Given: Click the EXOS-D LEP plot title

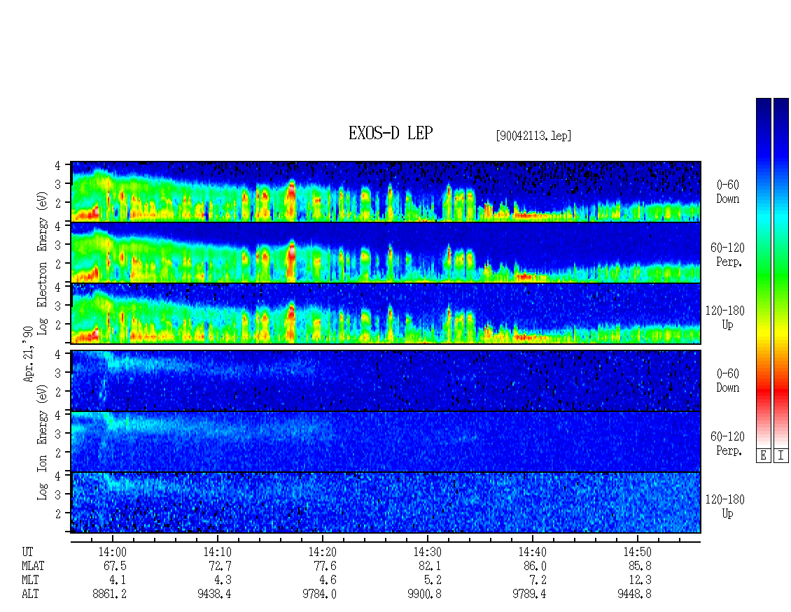Looking at the screenshot, I should pyautogui.click(x=391, y=133).
